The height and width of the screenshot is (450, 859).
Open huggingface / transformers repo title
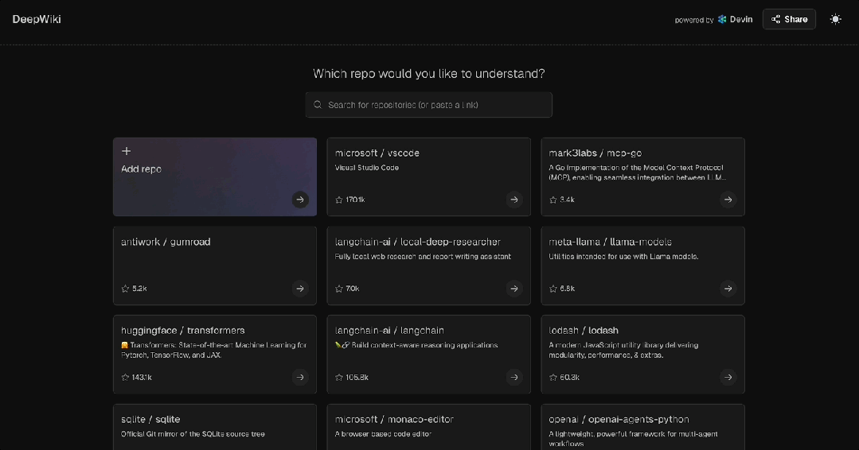pos(183,330)
